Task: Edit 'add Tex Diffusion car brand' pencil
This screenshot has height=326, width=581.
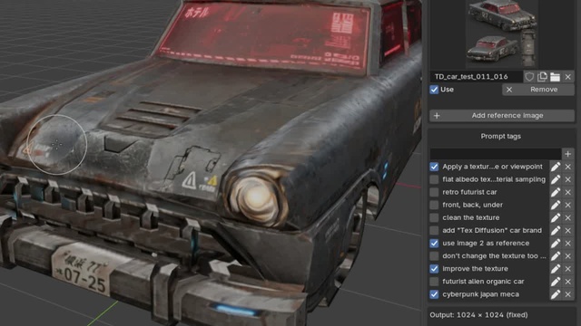Action: pos(555,231)
